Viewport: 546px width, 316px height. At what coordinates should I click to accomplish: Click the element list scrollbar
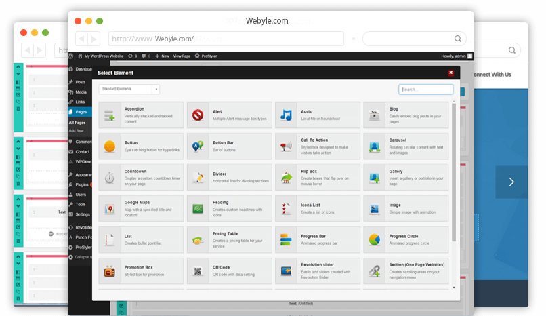454,172
